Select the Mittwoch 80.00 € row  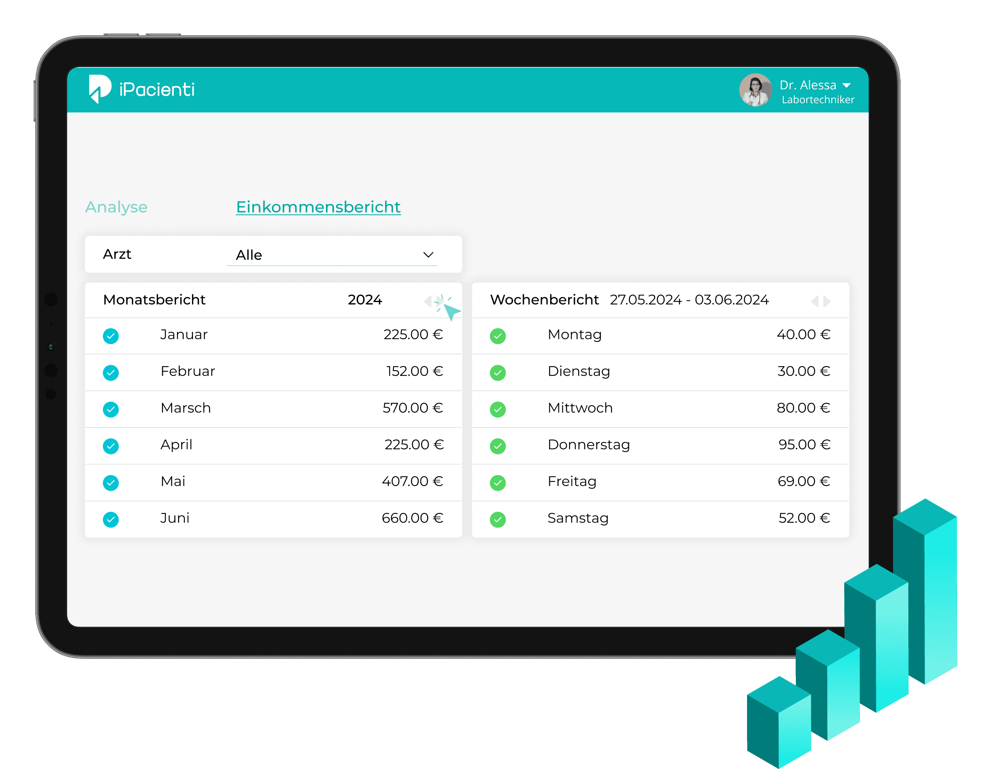click(660, 409)
